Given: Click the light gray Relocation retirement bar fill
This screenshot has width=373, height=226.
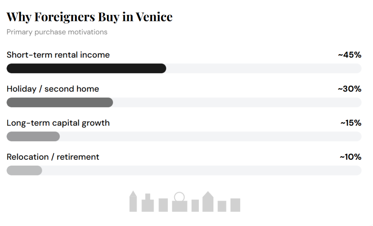Looking at the screenshot, I should coord(24,170).
